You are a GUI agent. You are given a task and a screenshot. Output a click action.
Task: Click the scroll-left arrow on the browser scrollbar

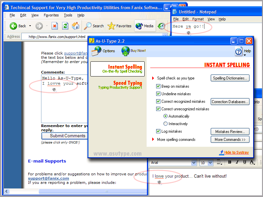(x=7, y=191)
